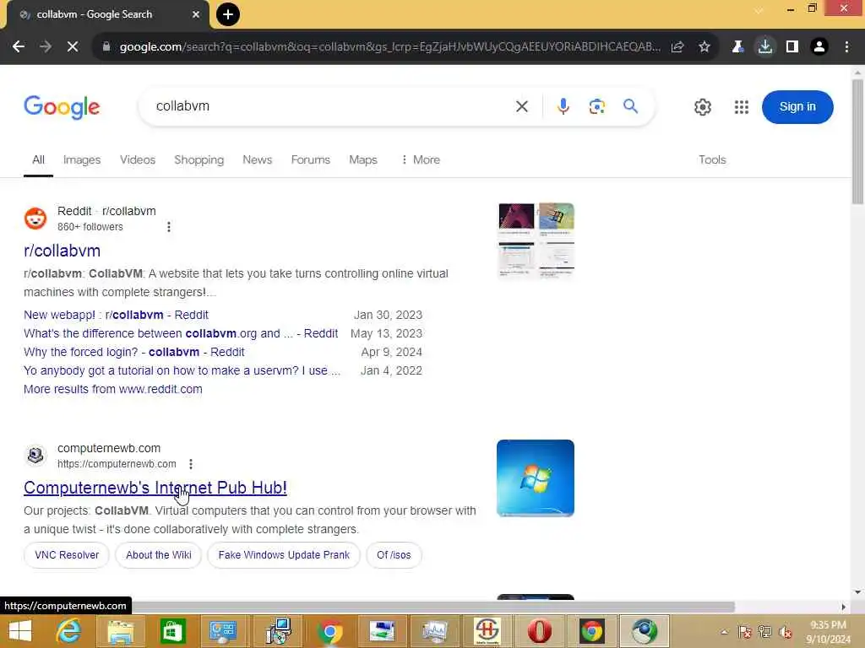Image resolution: width=865 pixels, height=648 pixels.
Task: Open the r/collabvm result title
Action: [62, 251]
